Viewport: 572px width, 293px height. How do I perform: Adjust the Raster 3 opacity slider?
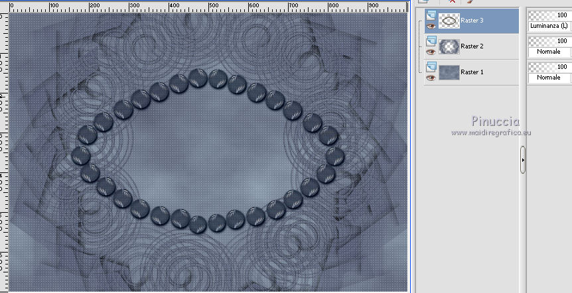[549, 15]
